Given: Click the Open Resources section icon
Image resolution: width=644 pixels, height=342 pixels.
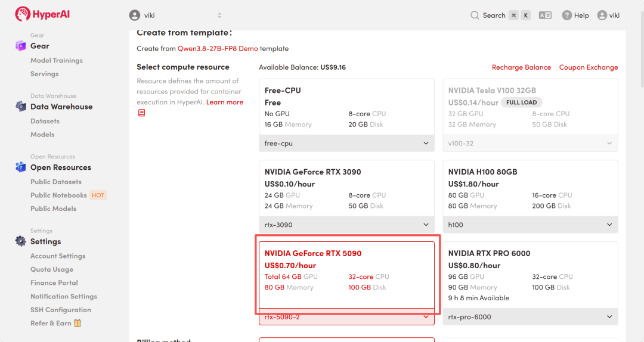Looking at the screenshot, I should click(x=20, y=167).
